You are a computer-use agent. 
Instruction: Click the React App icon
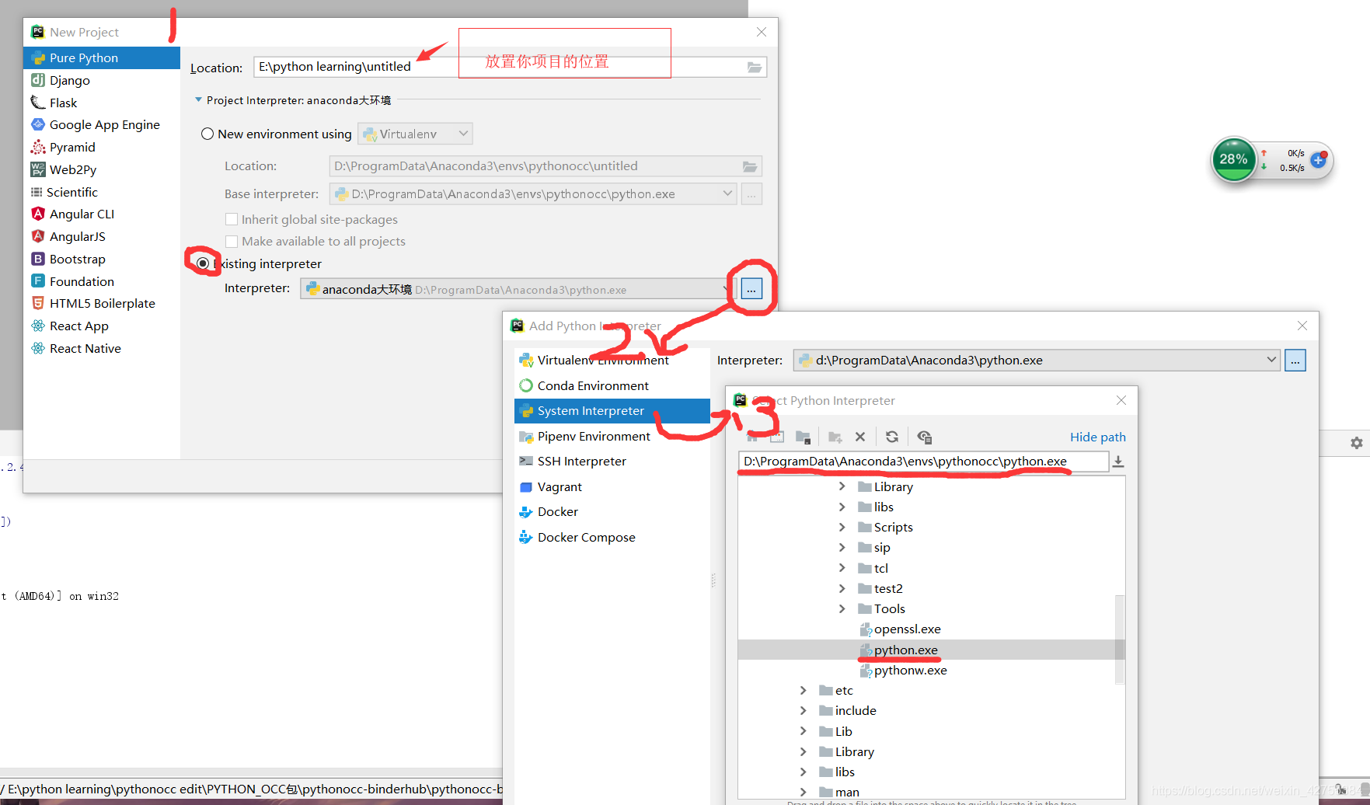pyautogui.click(x=37, y=326)
